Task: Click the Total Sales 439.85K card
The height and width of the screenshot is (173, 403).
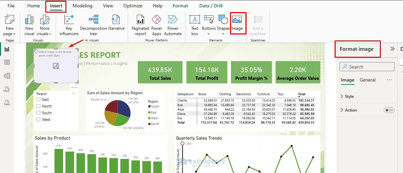Action: 160,72
